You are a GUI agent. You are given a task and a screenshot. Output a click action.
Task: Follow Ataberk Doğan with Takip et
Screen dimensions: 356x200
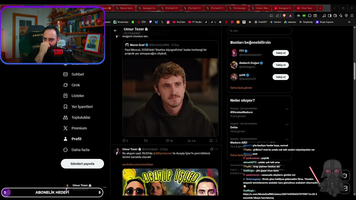tap(281, 65)
